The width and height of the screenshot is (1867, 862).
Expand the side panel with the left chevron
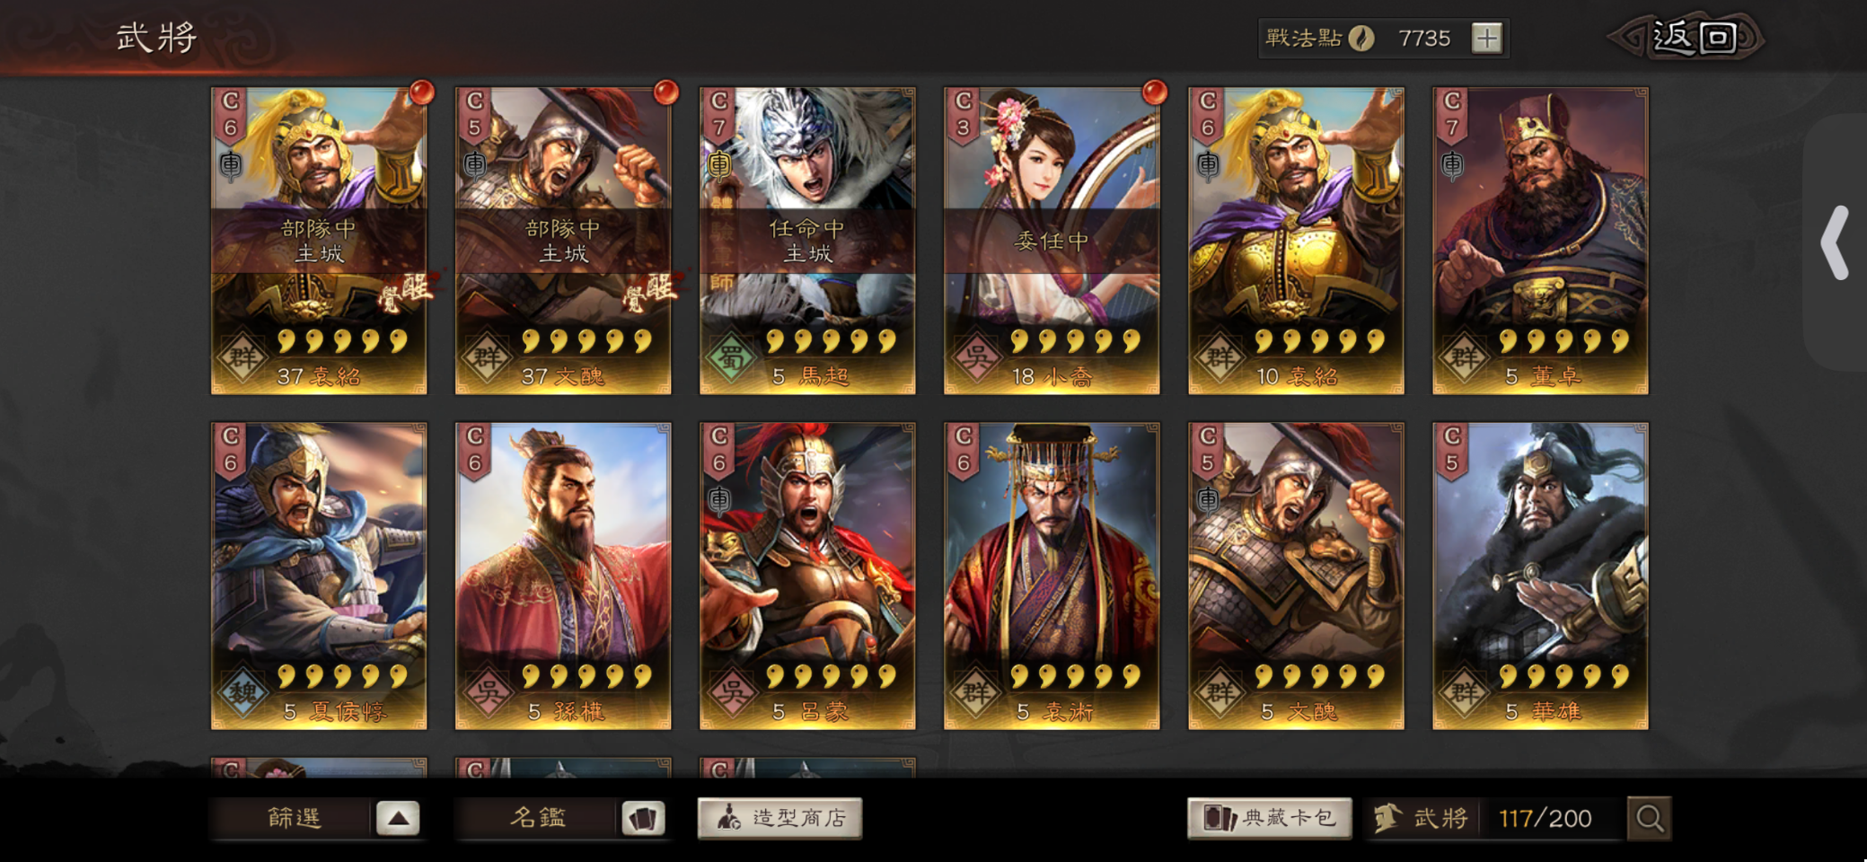1835,242
